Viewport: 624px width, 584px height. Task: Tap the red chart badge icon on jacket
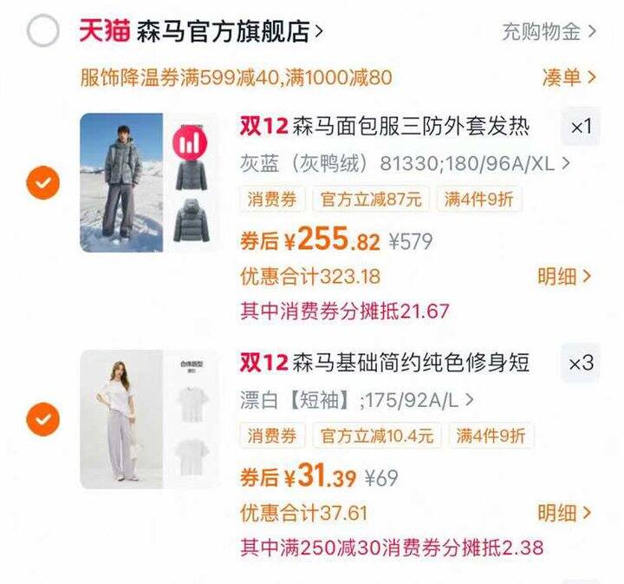(x=190, y=142)
